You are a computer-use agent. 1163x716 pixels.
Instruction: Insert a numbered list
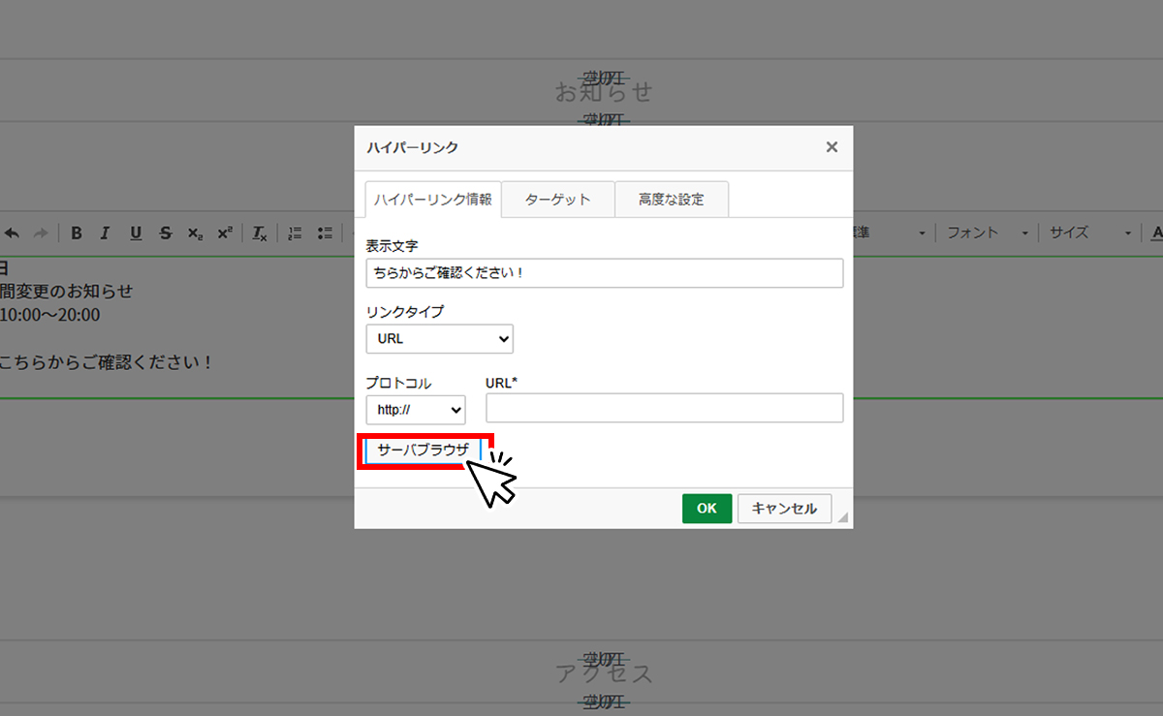(296, 233)
